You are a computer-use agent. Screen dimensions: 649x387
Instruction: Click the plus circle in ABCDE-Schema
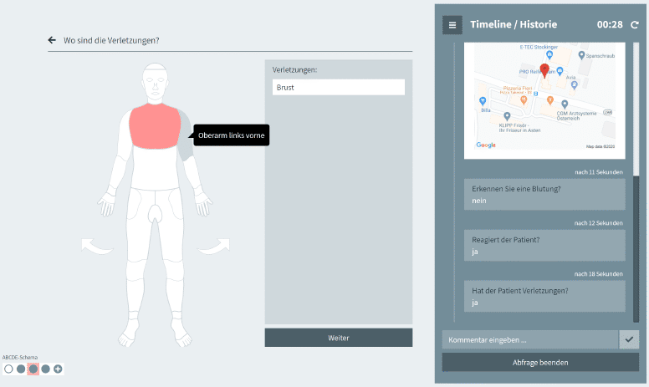pos(58,369)
